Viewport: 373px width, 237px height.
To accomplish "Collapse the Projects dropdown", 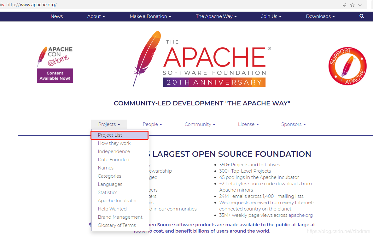I will tap(109, 124).
